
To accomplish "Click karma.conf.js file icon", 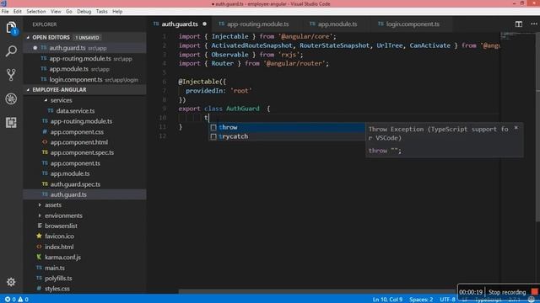I will [39, 257].
